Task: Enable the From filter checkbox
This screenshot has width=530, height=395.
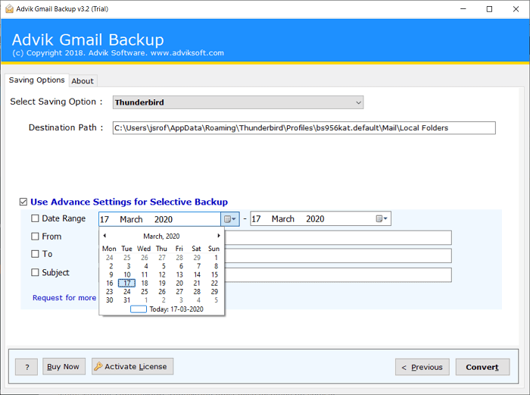Action: (35, 237)
